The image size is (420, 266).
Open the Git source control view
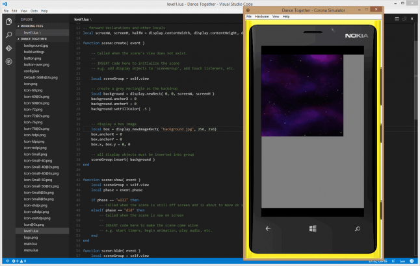(x=8, y=48)
